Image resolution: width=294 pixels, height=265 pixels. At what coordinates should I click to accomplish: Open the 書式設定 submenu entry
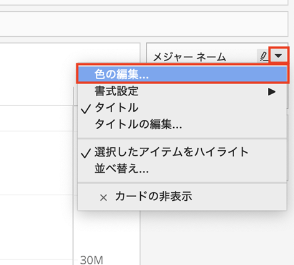click(x=183, y=91)
